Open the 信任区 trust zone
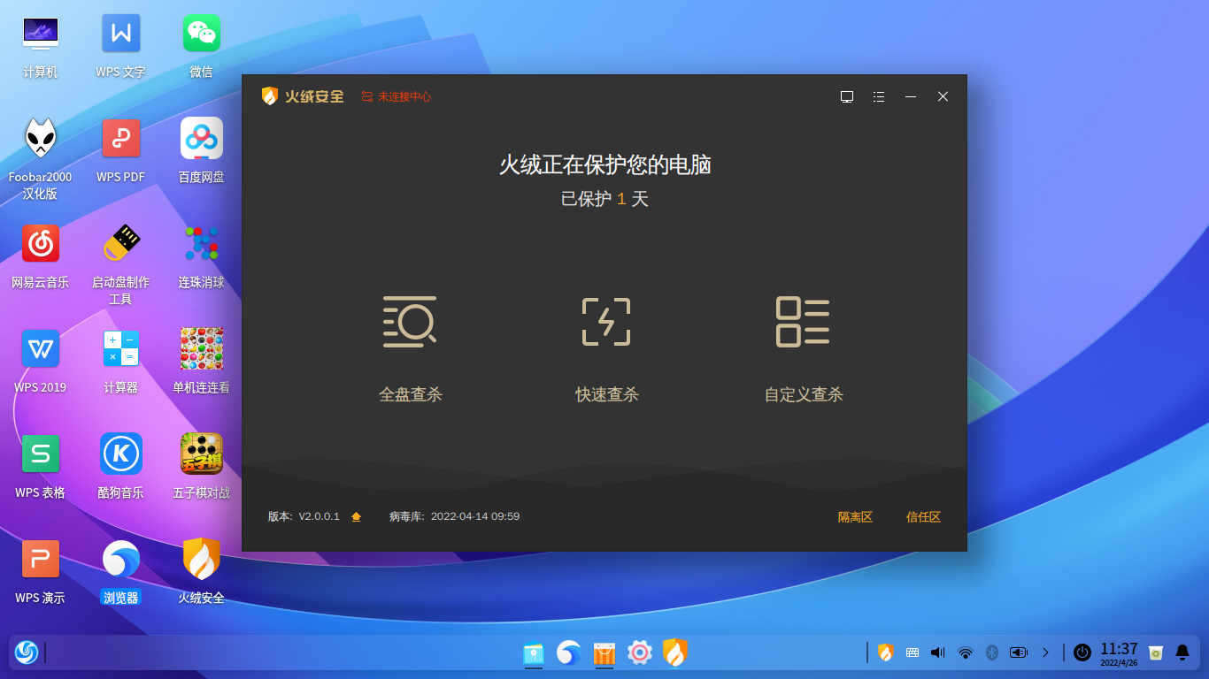The image size is (1209, 679). pyautogui.click(x=924, y=516)
